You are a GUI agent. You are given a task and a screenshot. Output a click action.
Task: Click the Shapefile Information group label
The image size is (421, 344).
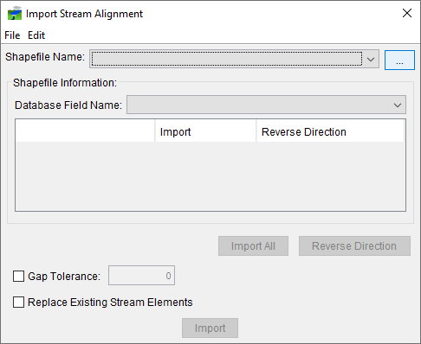65,83
